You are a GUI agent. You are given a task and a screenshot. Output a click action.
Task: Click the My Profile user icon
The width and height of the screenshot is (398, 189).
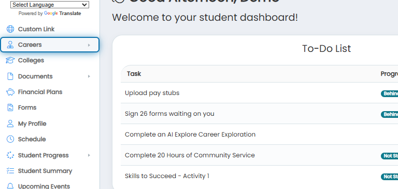[10, 124]
